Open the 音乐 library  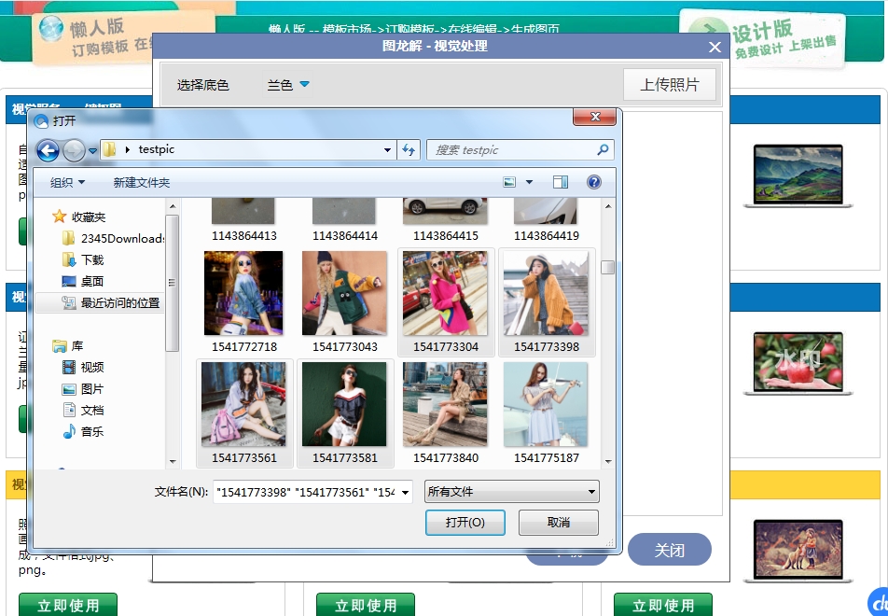[83, 432]
